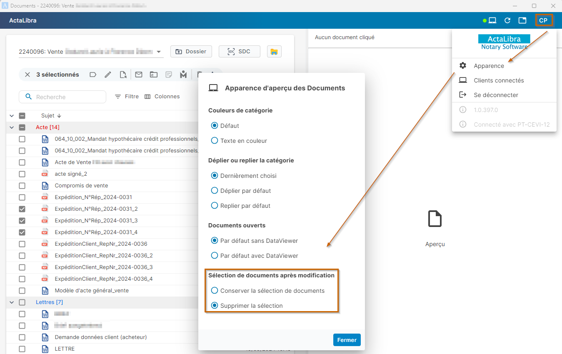This screenshot has width=562, height=354.
Task: Open the yellow file explorer folder icon
Action: [x=274, y=52]
